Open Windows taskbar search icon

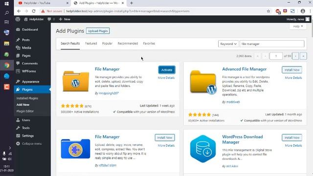click(x=6, y=13)
